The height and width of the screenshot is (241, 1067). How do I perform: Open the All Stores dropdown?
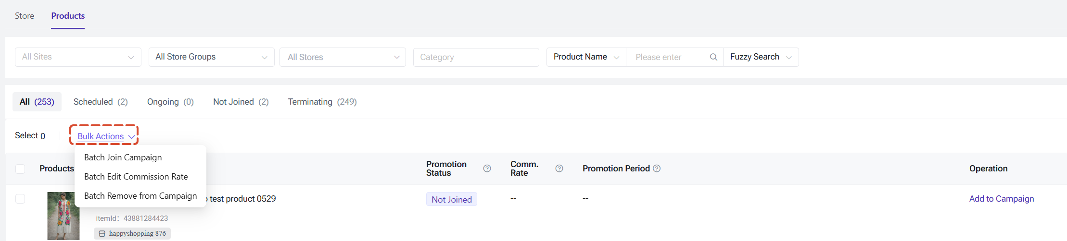(x=343, y=57)
